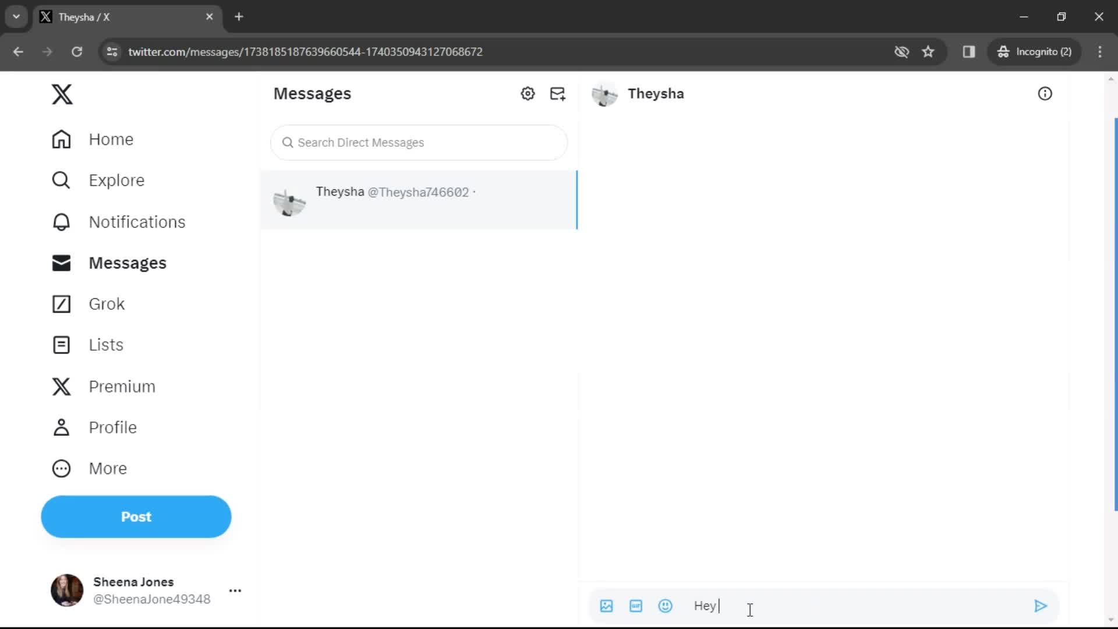The image size is (1118, 629).
Task: Click message text field containing Hey
Action: 856,606
